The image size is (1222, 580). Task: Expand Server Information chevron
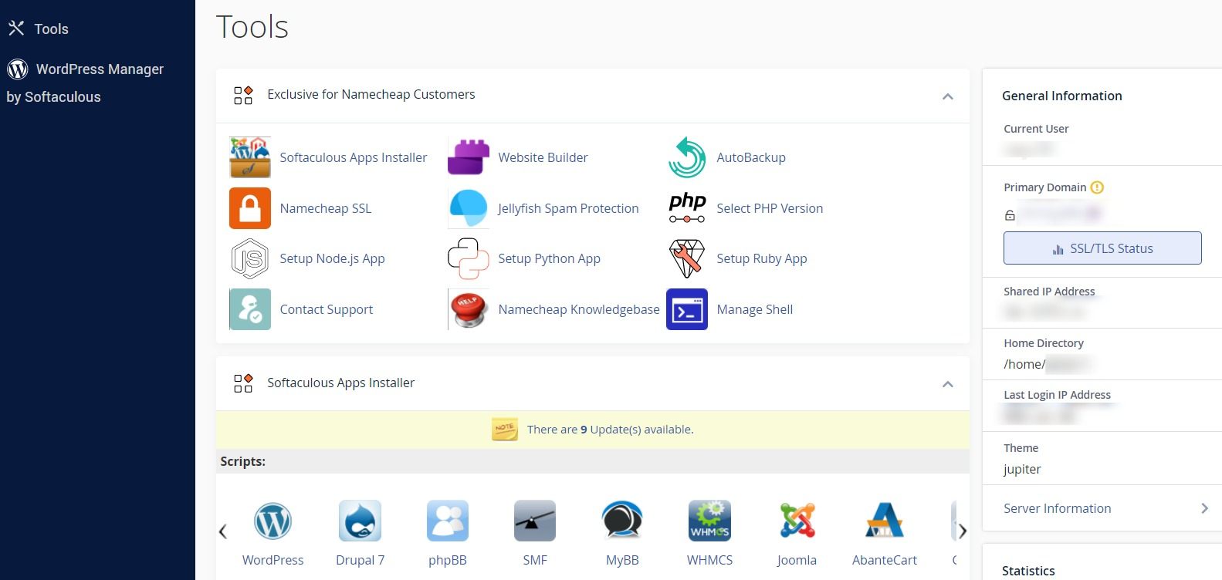1204,508
